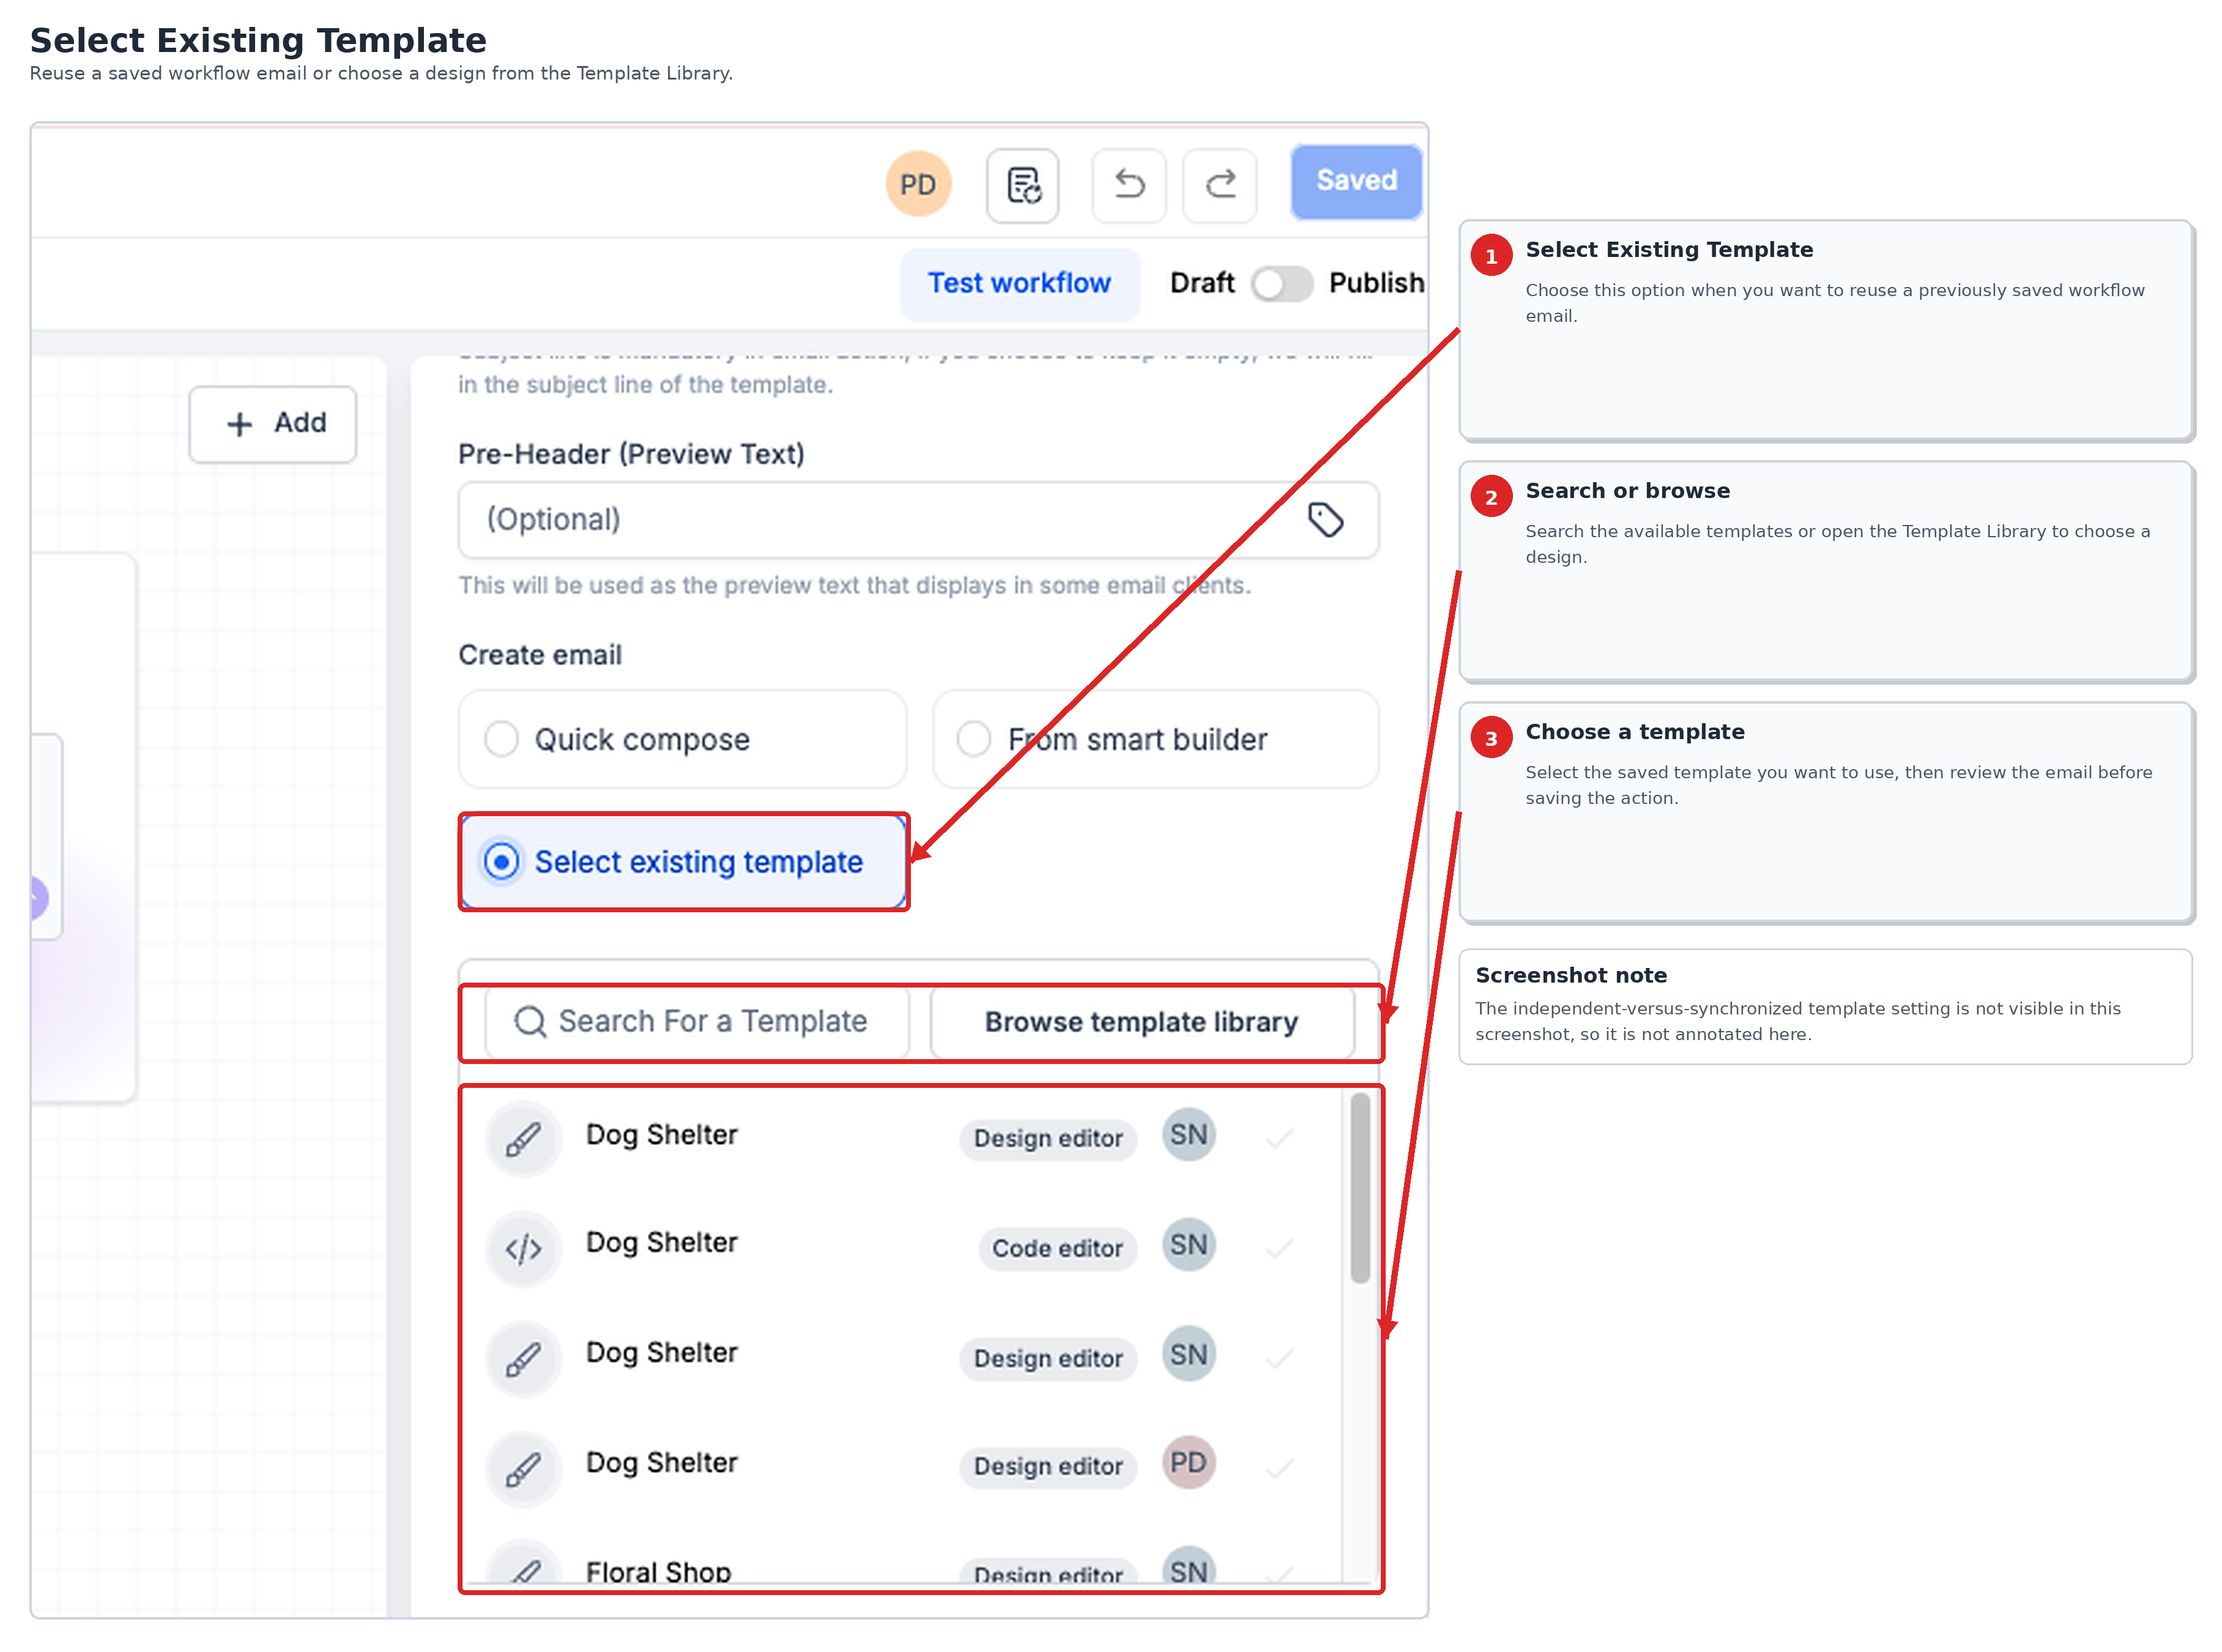Image resolution: width=2222 pixels, height=1652 pixels.
Task: Click PD avatar on Dog Shelter row
Action: pos(1188,1463)
